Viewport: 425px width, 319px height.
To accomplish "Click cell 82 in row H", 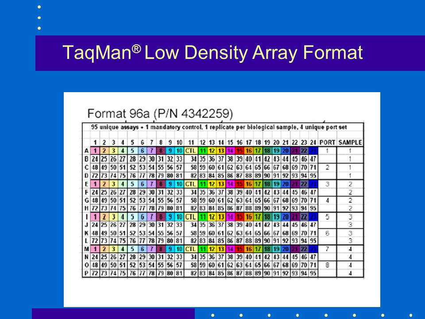I will click(x=191, y=208).
